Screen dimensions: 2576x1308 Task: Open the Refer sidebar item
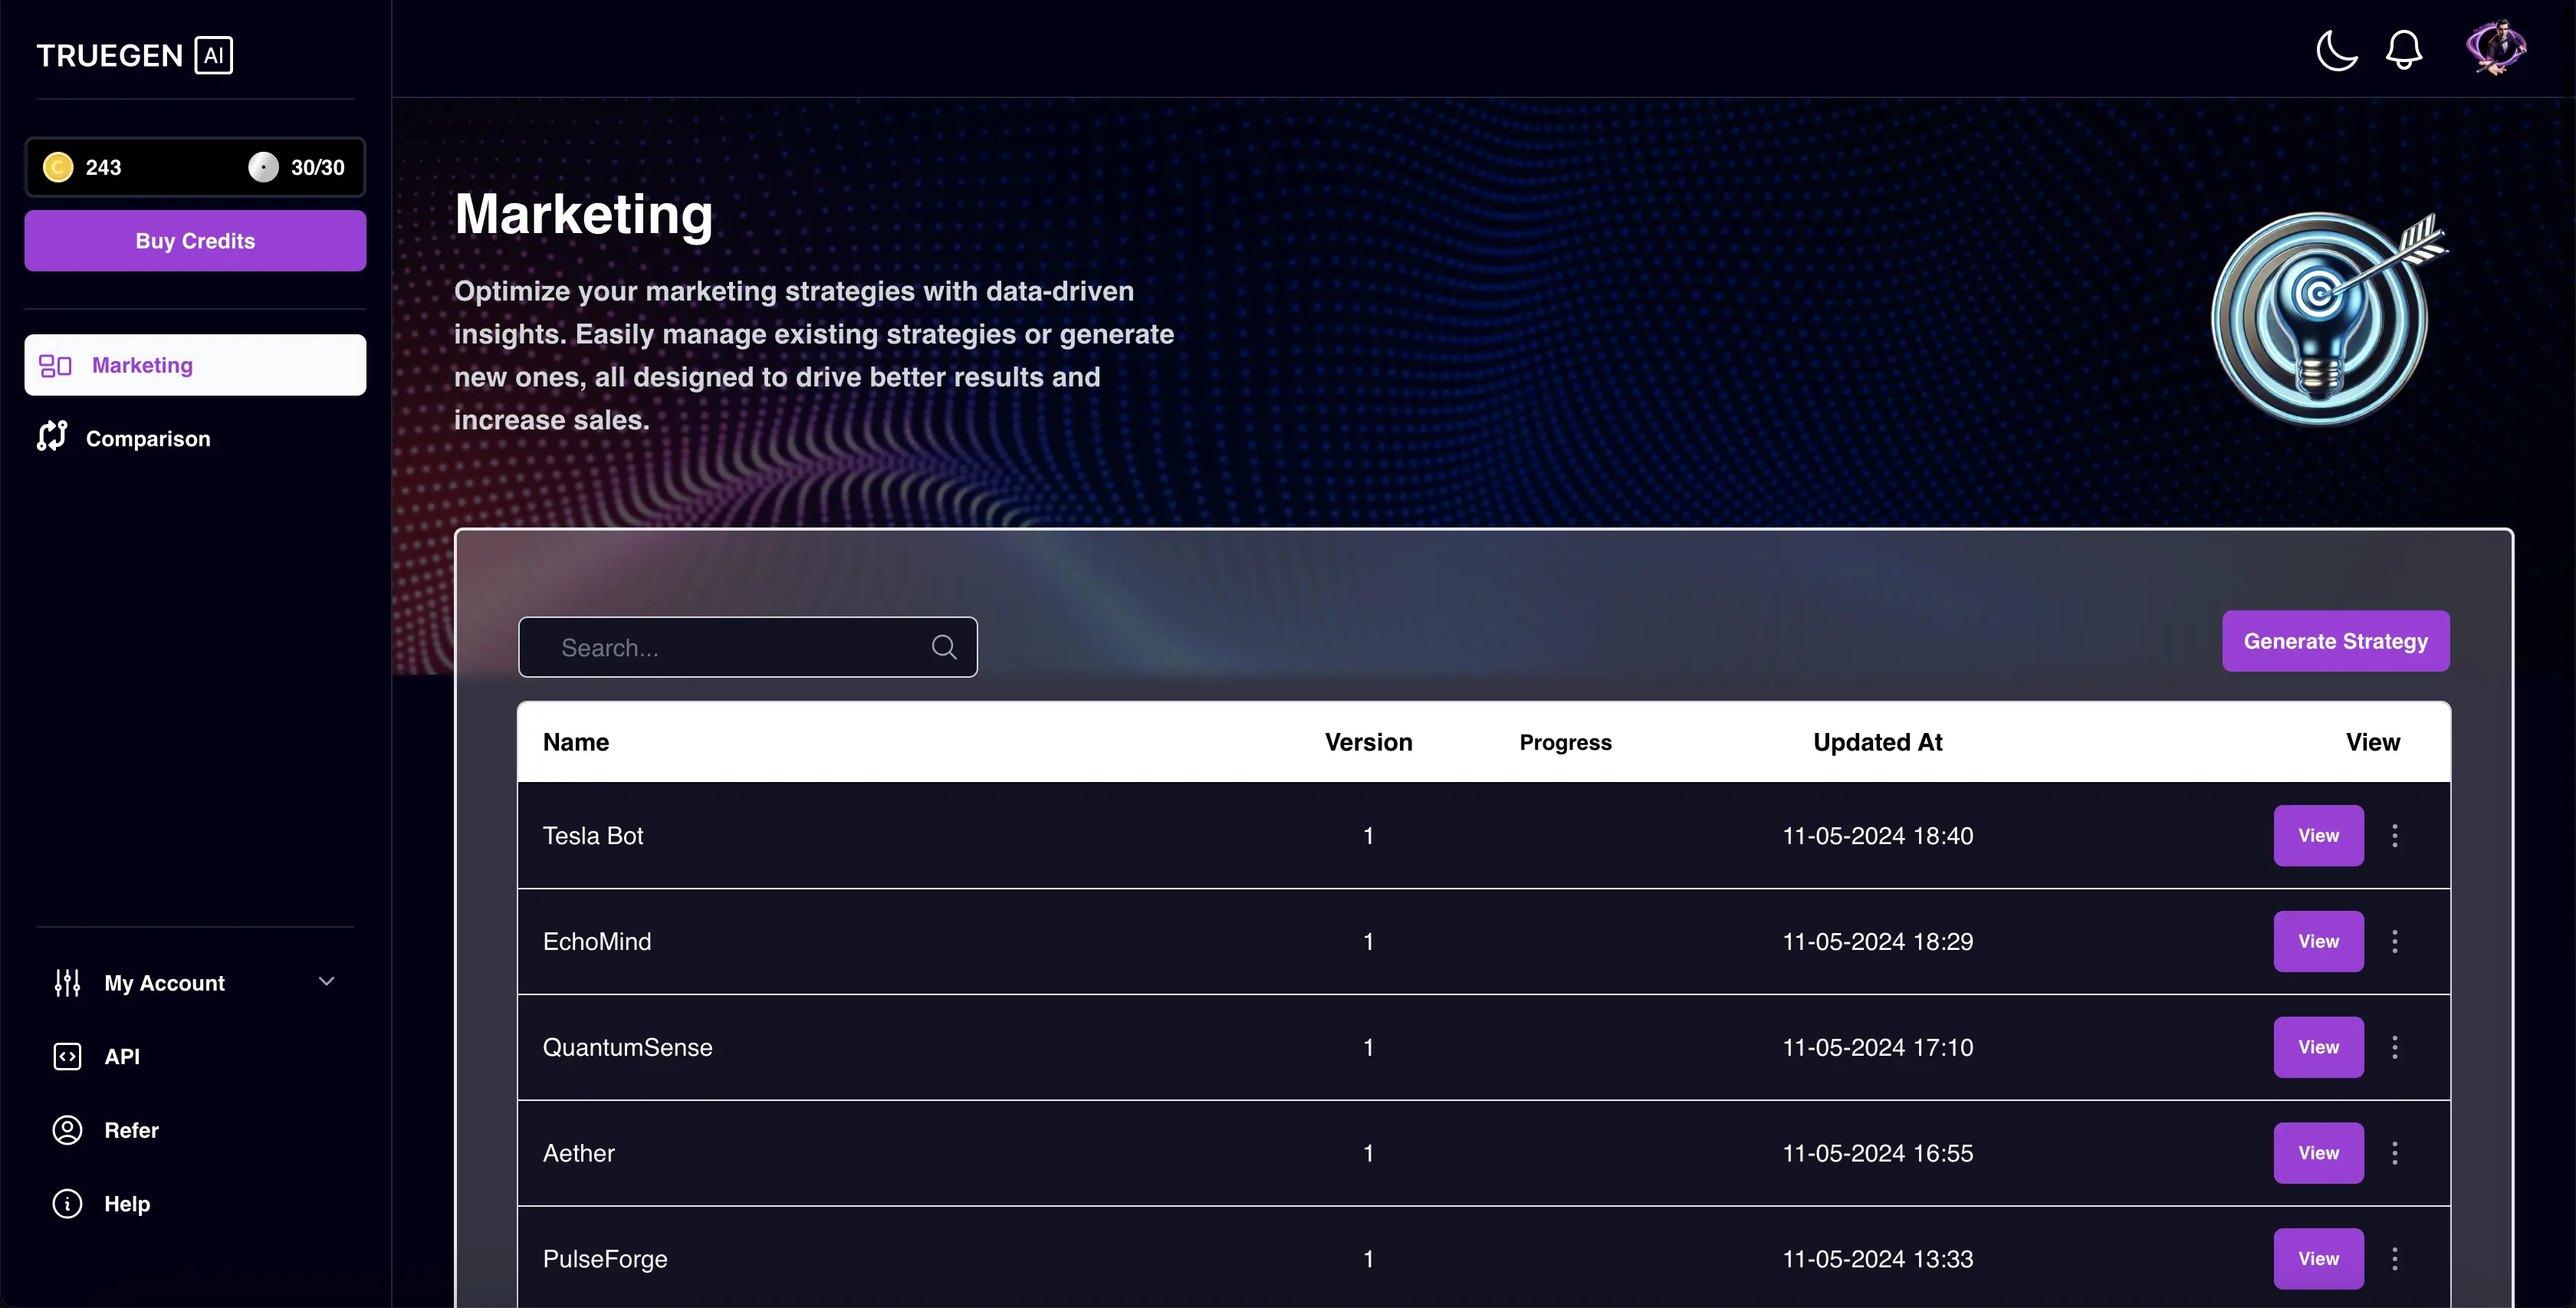131,1130
